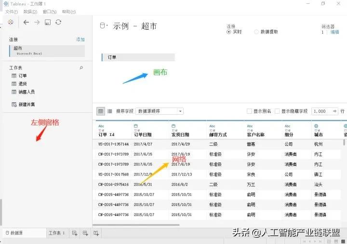Switch to the metadata list view icon
The image size is (347, 244).
click(x=109, y=111)
